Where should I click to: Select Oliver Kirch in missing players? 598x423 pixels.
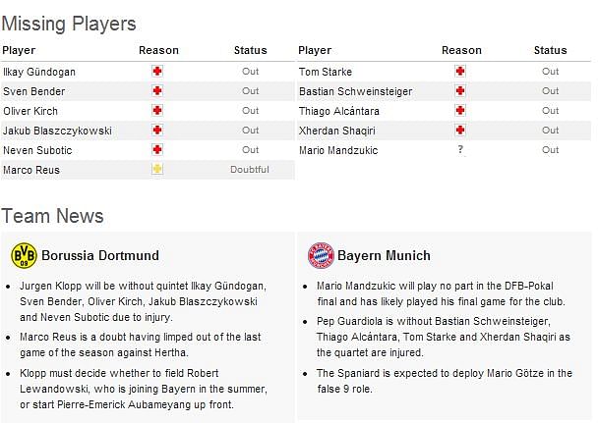[x=30, y=111]
